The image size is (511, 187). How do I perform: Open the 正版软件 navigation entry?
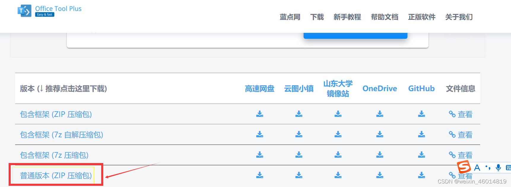[422, 17]
